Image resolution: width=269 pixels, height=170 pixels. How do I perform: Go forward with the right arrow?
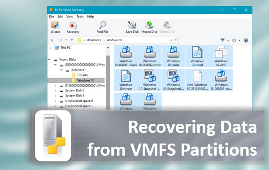coord(60,40)
